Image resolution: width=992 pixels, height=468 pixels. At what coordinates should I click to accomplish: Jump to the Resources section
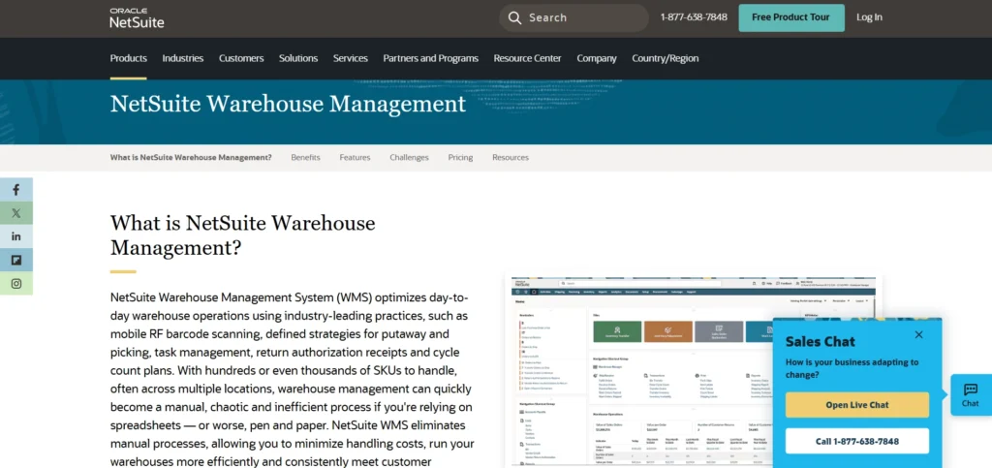tap(511, 158)
